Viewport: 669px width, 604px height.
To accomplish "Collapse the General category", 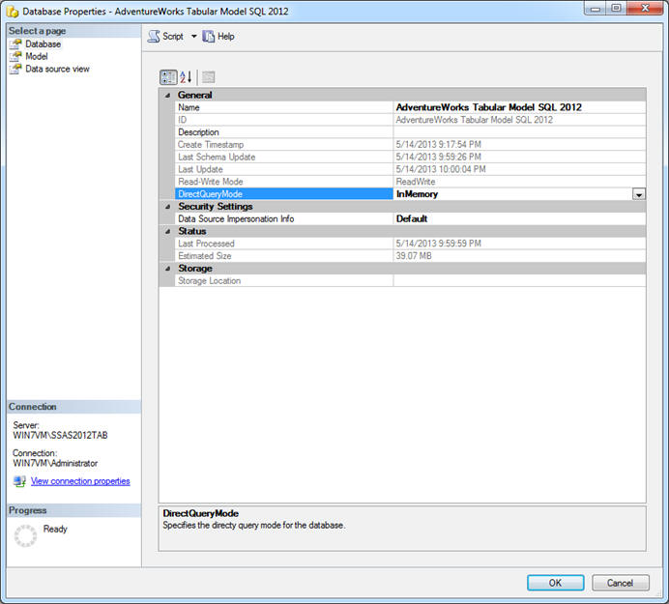I will coord(167,95).
